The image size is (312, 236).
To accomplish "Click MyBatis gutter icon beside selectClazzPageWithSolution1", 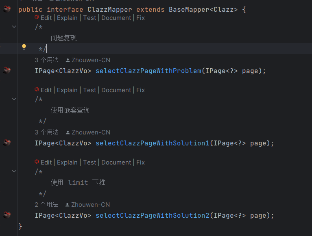I will pyautogui.click(x=7, y=143).
